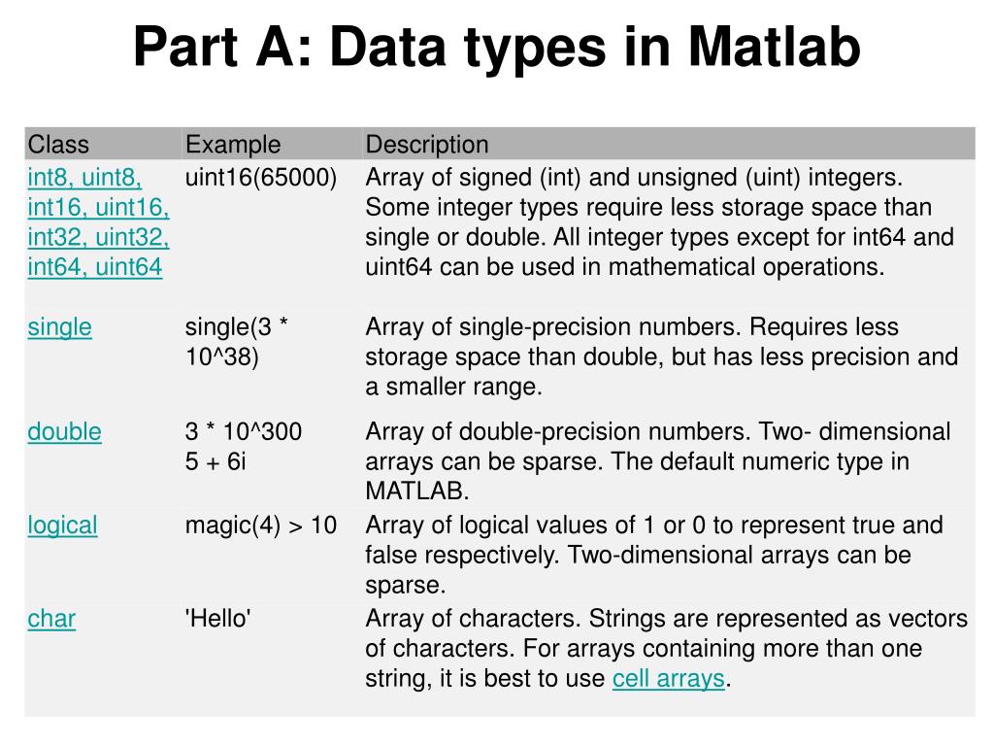
Task: Follow the int16 link
Action: coord(56,208)
